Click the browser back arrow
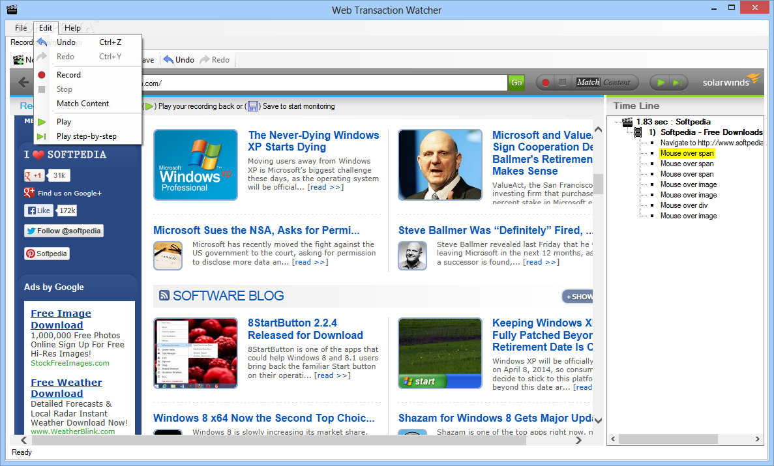The height and width of the screenshot is (466, 774). click(23, 82)
